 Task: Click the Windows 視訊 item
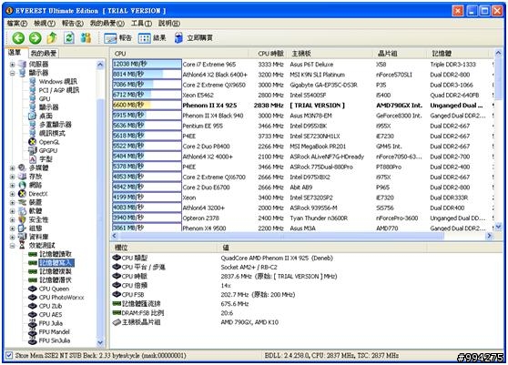pyautogui.click(x=58, y=81)
